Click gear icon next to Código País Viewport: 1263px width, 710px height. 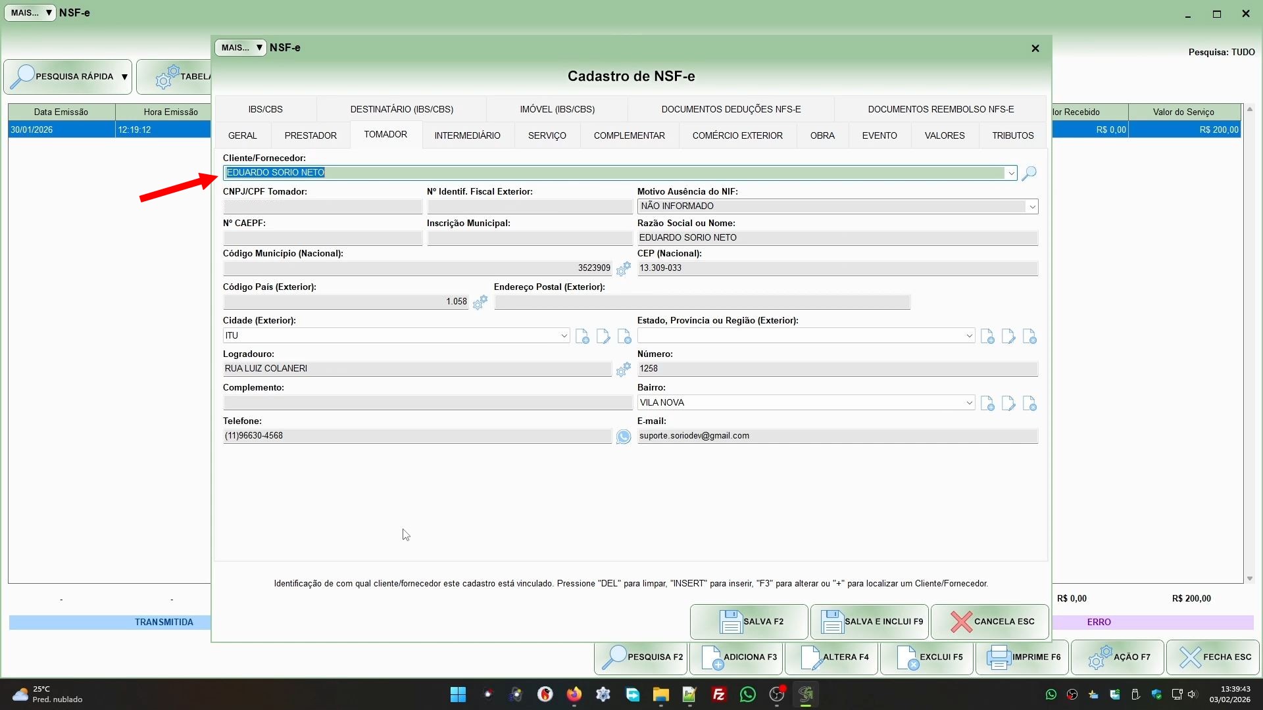click(x=480, y=302)
